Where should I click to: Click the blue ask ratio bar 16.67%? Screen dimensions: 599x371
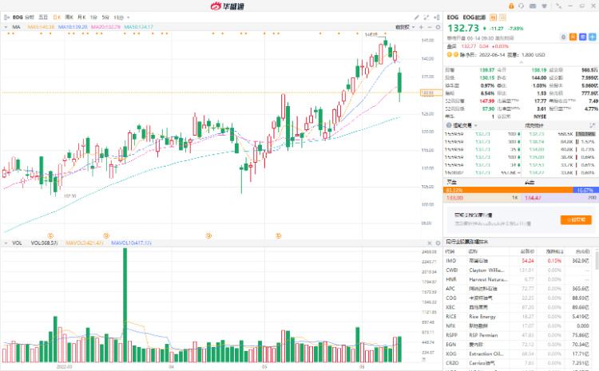tap(585, 190)
